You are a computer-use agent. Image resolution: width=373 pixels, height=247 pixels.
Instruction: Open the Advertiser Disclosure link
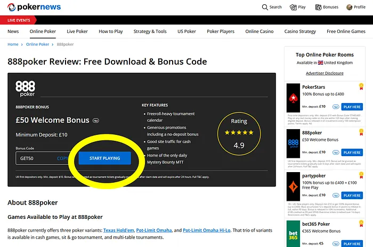click(x=325, y=73)
